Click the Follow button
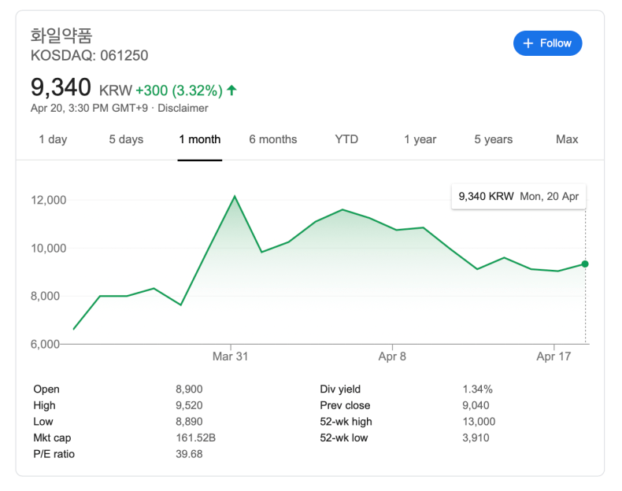 pos(547,43)
